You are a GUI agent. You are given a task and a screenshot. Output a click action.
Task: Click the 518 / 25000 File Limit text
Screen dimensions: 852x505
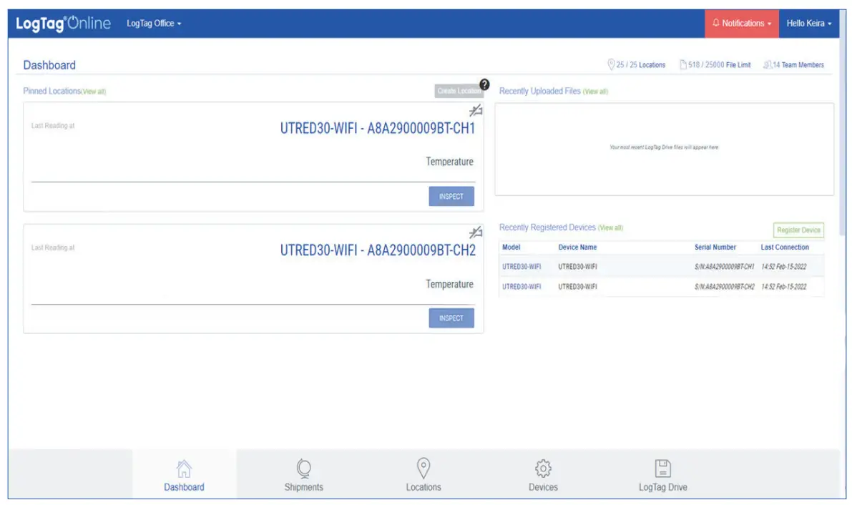tap(720, 64)
